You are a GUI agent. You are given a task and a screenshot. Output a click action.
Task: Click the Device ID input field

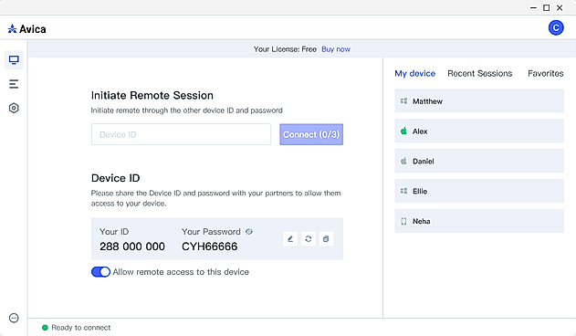(x=181, y=134)
